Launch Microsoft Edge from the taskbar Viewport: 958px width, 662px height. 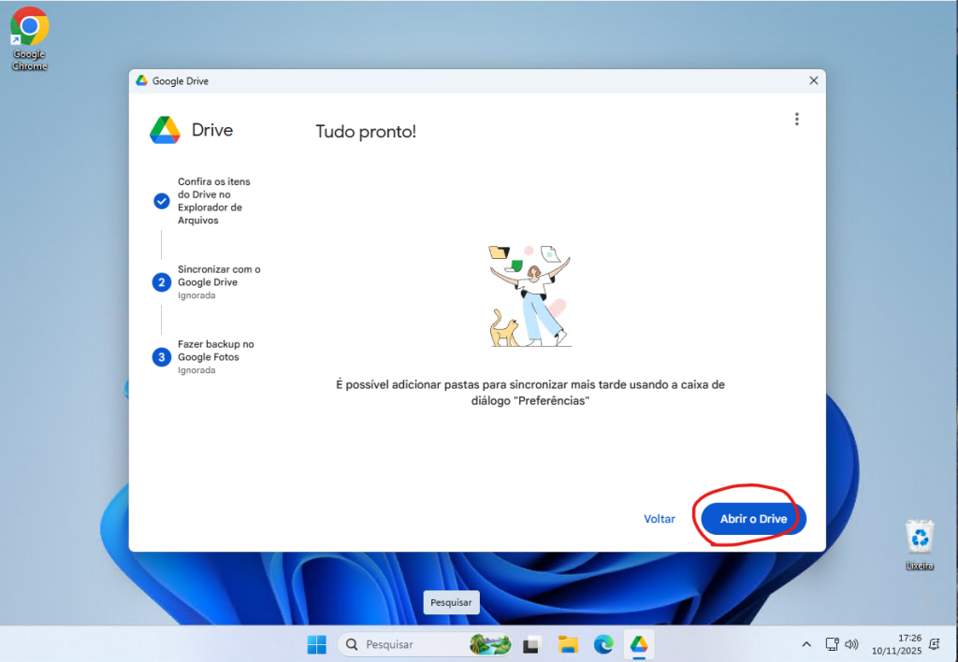603,644
